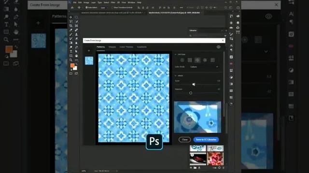Select the Brush tool
The width and height of the screenshot is (309, 173).
[x=71, y=34]
